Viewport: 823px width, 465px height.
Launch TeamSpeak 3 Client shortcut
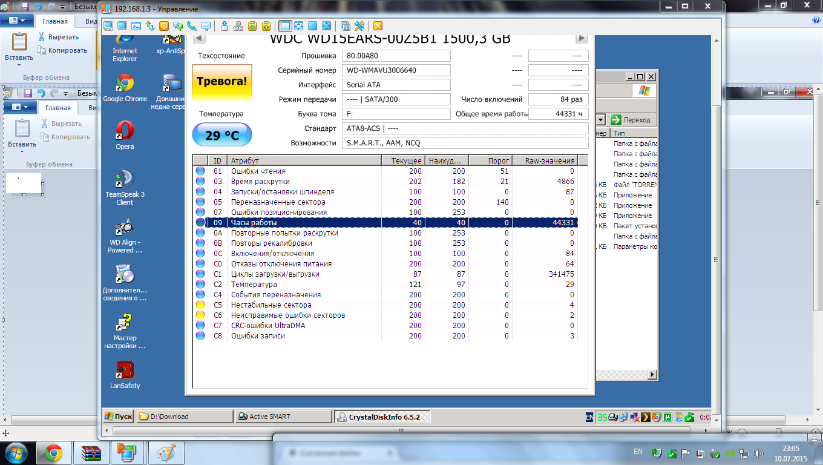click(125, 188)
